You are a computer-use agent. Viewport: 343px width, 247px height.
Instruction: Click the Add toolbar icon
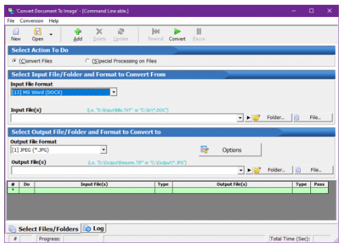tap(78, 35)
